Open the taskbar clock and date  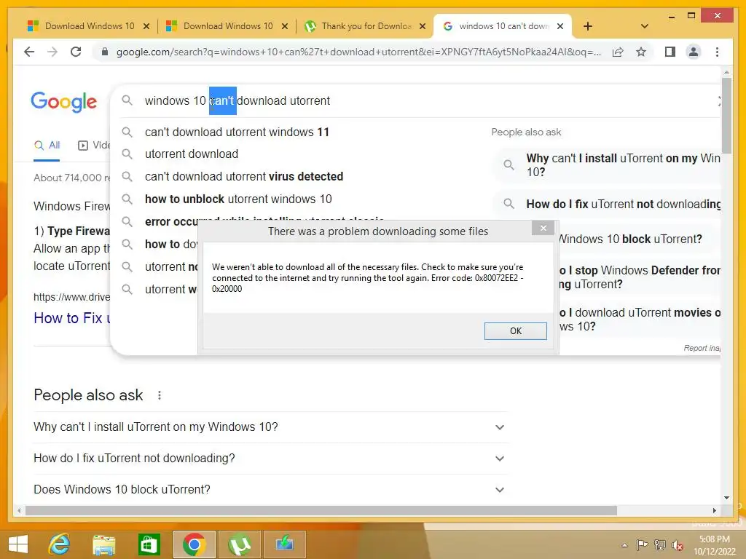[x=715, y=545]
